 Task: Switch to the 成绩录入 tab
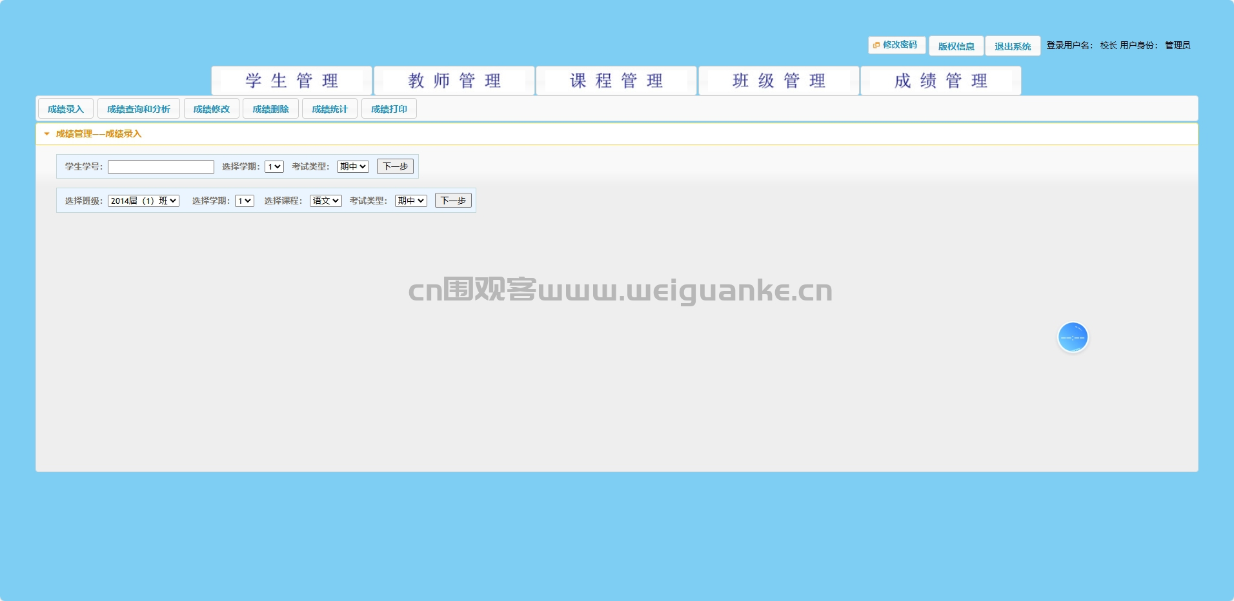pyautogui.click(x=66, y=109)
